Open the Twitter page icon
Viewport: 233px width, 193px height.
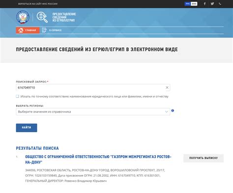pyautogui.click(x=212, y=3)
